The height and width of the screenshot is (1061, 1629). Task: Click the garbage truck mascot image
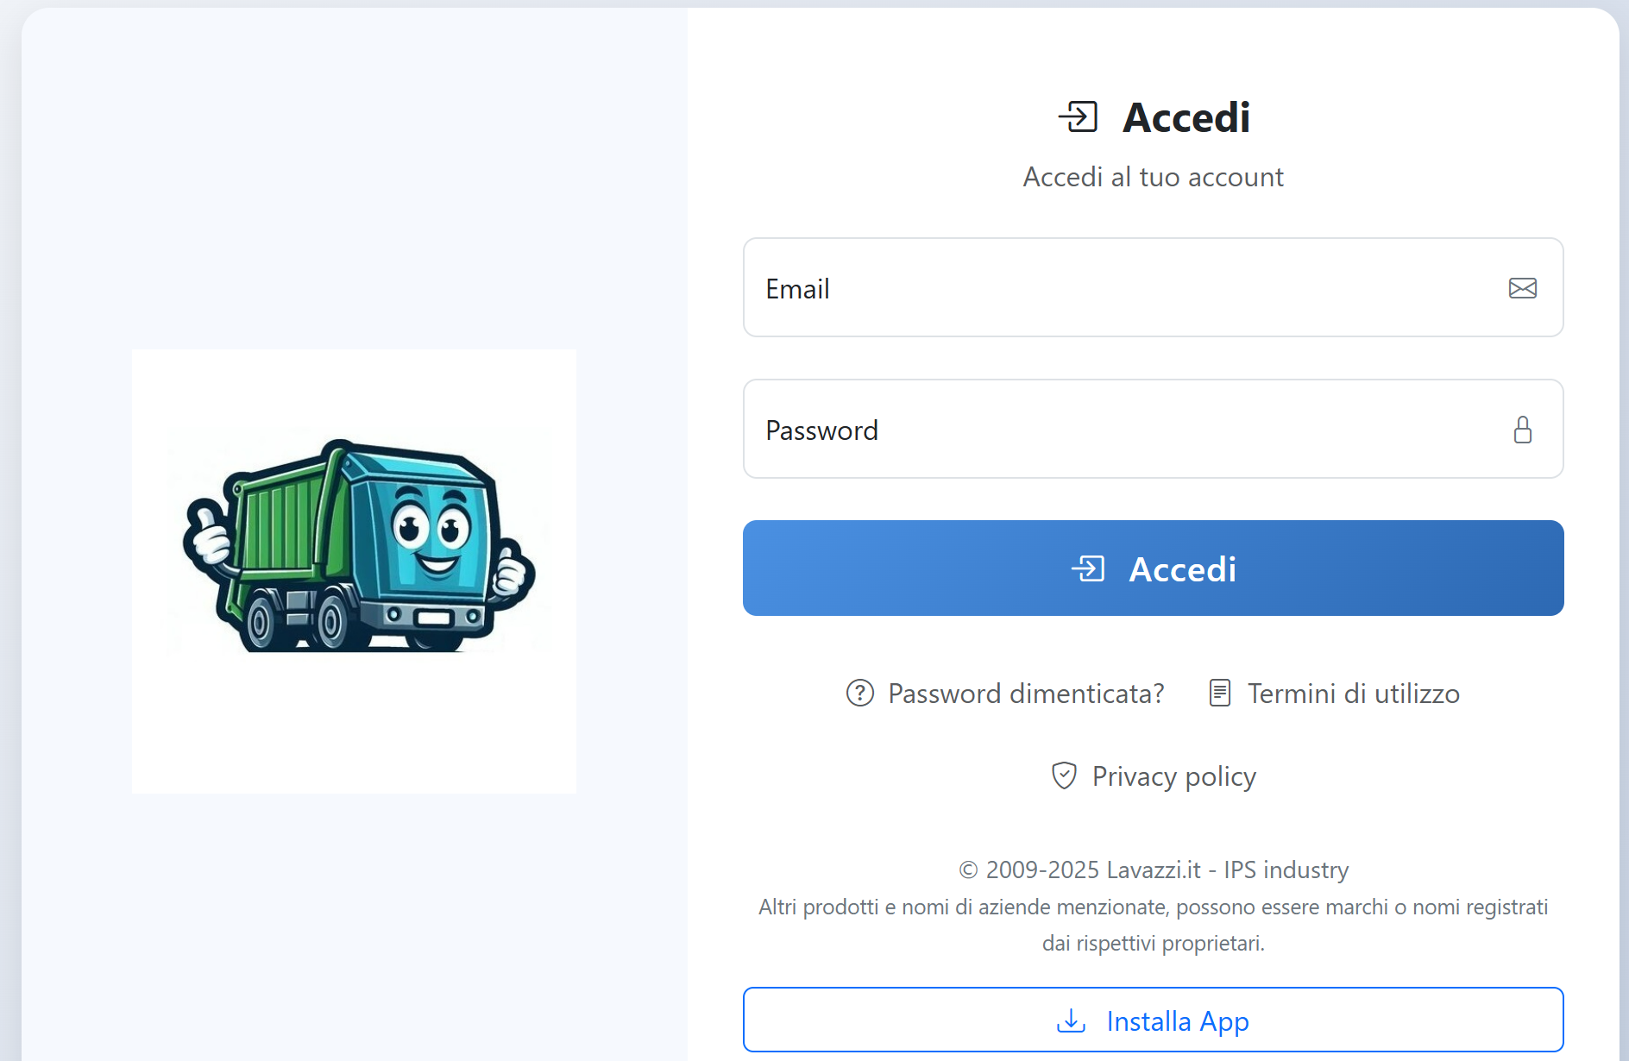click(355, 571)
